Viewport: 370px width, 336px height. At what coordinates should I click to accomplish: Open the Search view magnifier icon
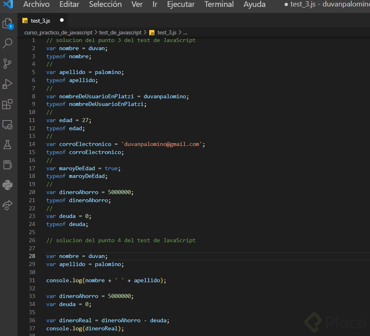[x=8, y=44]
